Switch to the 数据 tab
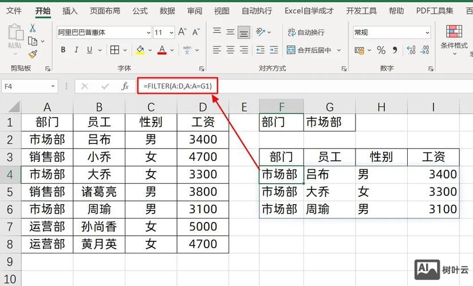 [167, 11]
